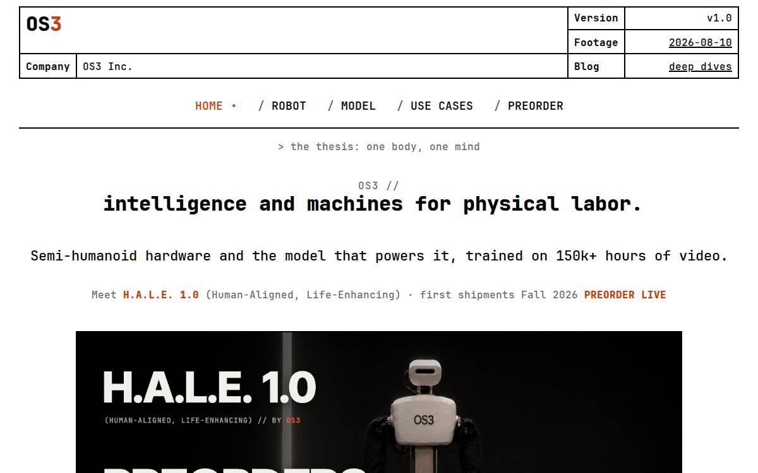Click the Footage label cell
758x473 pixels.
[596, 42]
